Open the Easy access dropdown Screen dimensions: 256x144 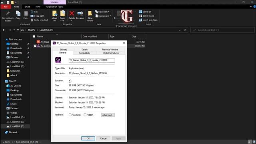[103, 16]
